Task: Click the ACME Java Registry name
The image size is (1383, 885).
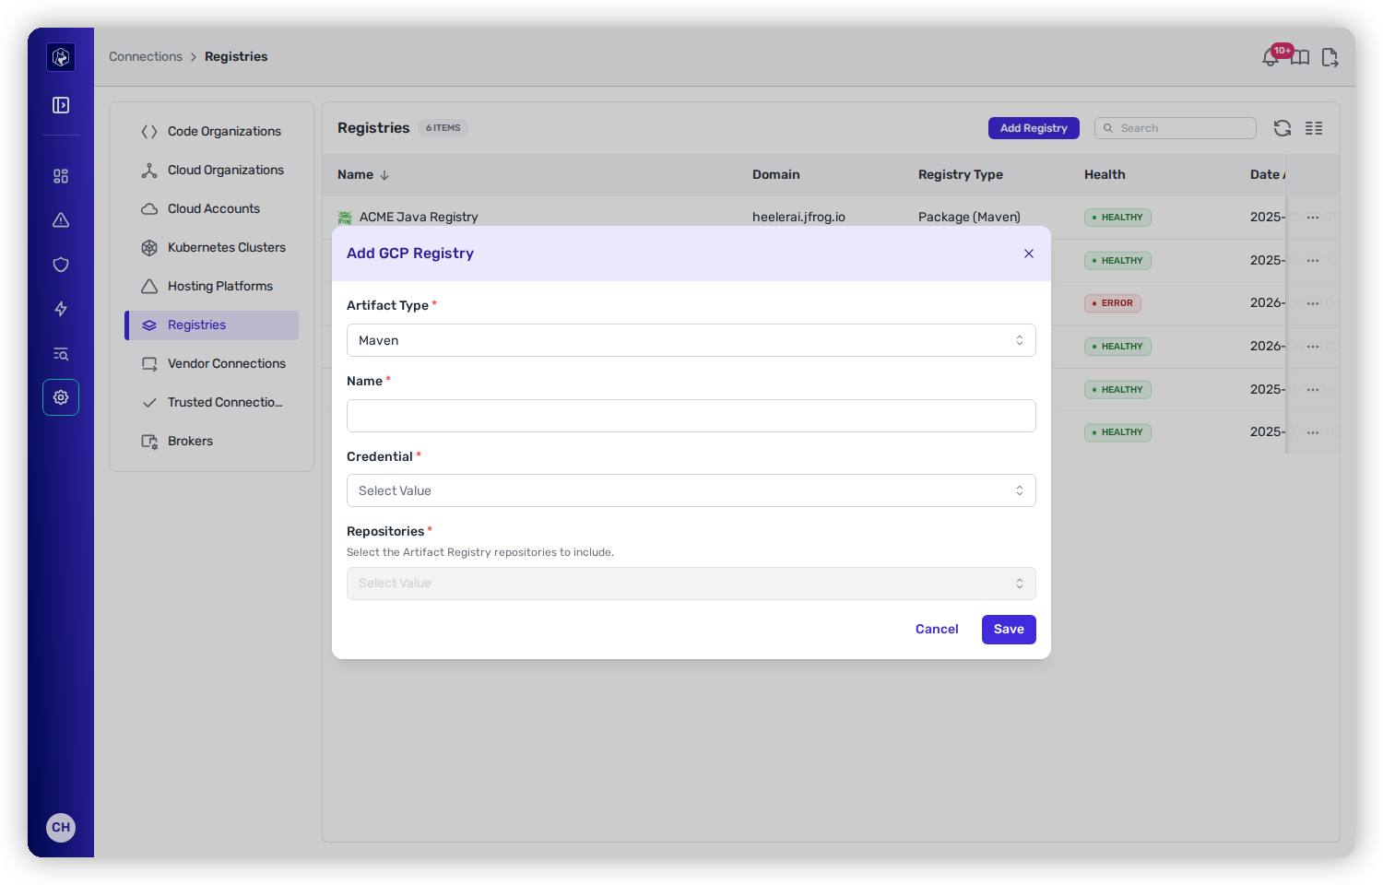Action: (419, 218)
